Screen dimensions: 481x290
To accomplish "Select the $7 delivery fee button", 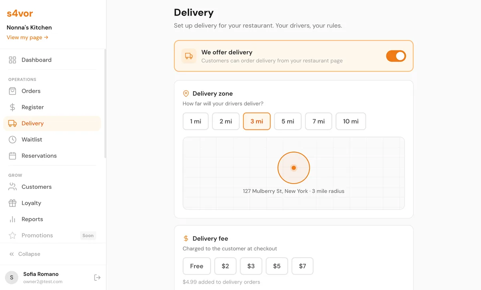I will pos(302,266).
